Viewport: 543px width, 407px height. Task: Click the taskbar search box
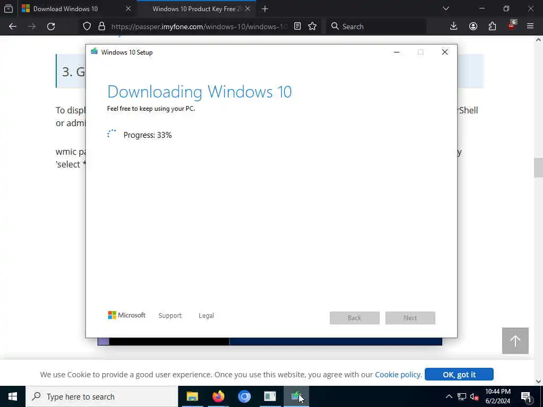102,396
